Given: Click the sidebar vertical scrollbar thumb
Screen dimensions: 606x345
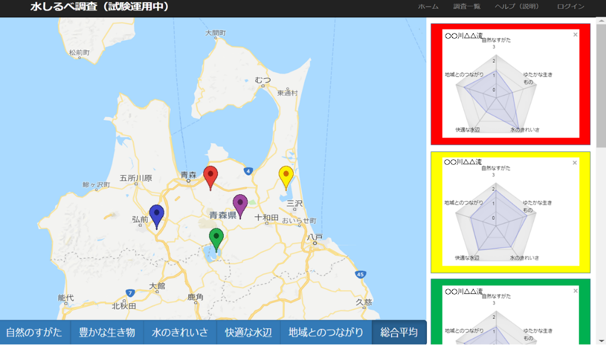Looking at the screenshot, I should (601, 86).
